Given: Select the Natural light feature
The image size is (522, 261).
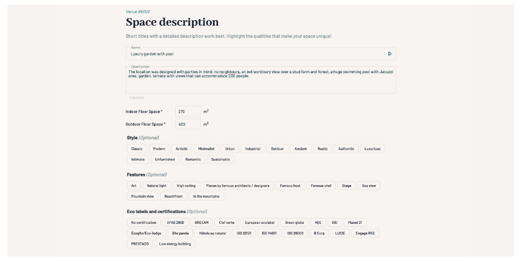Looking at the screenshot, I should [x=157, y=186].
